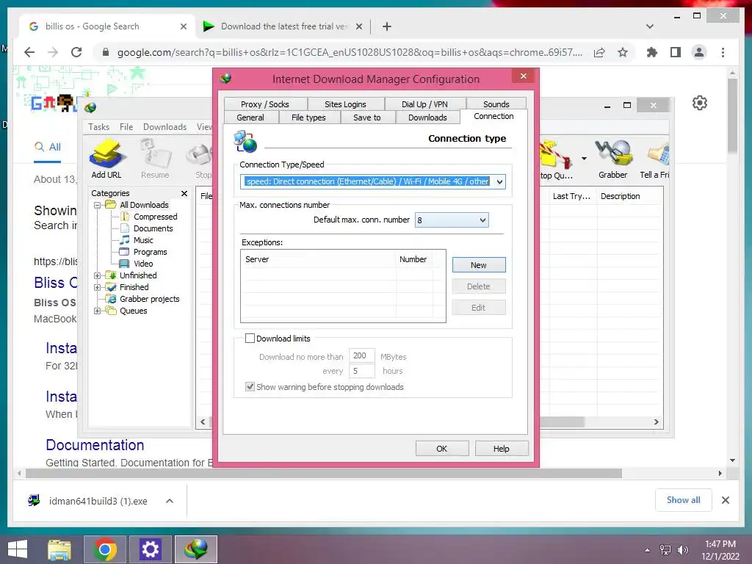Image resolution: width=752 pixels, height=564 pixels.
Task: Click the Add URL toolbar icon in IDM
Action: click(106, 159)
